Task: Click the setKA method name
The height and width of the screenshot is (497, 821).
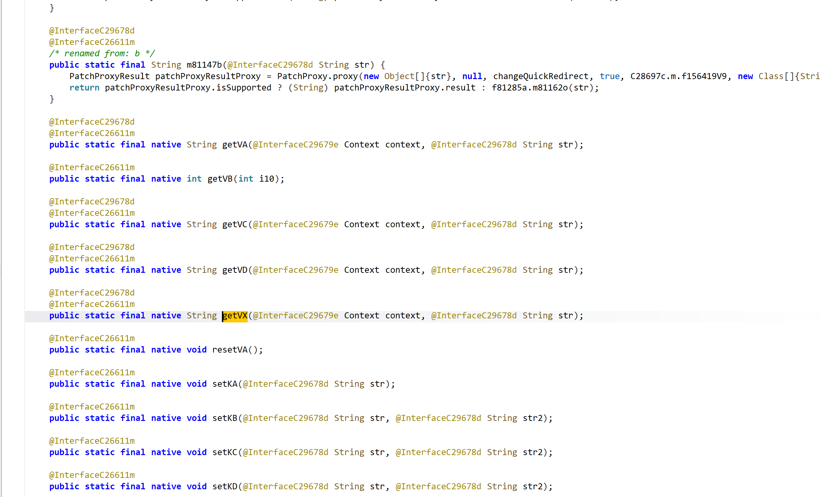Action: click(225, 384)
